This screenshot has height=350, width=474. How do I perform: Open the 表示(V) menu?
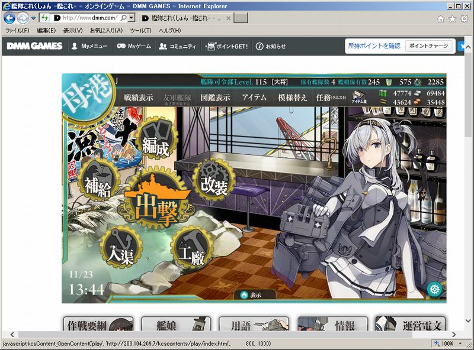(x=73, y=31)
